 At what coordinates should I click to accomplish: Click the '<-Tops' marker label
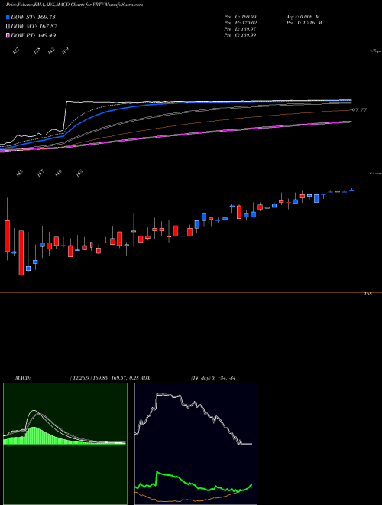tap(376, 51)
